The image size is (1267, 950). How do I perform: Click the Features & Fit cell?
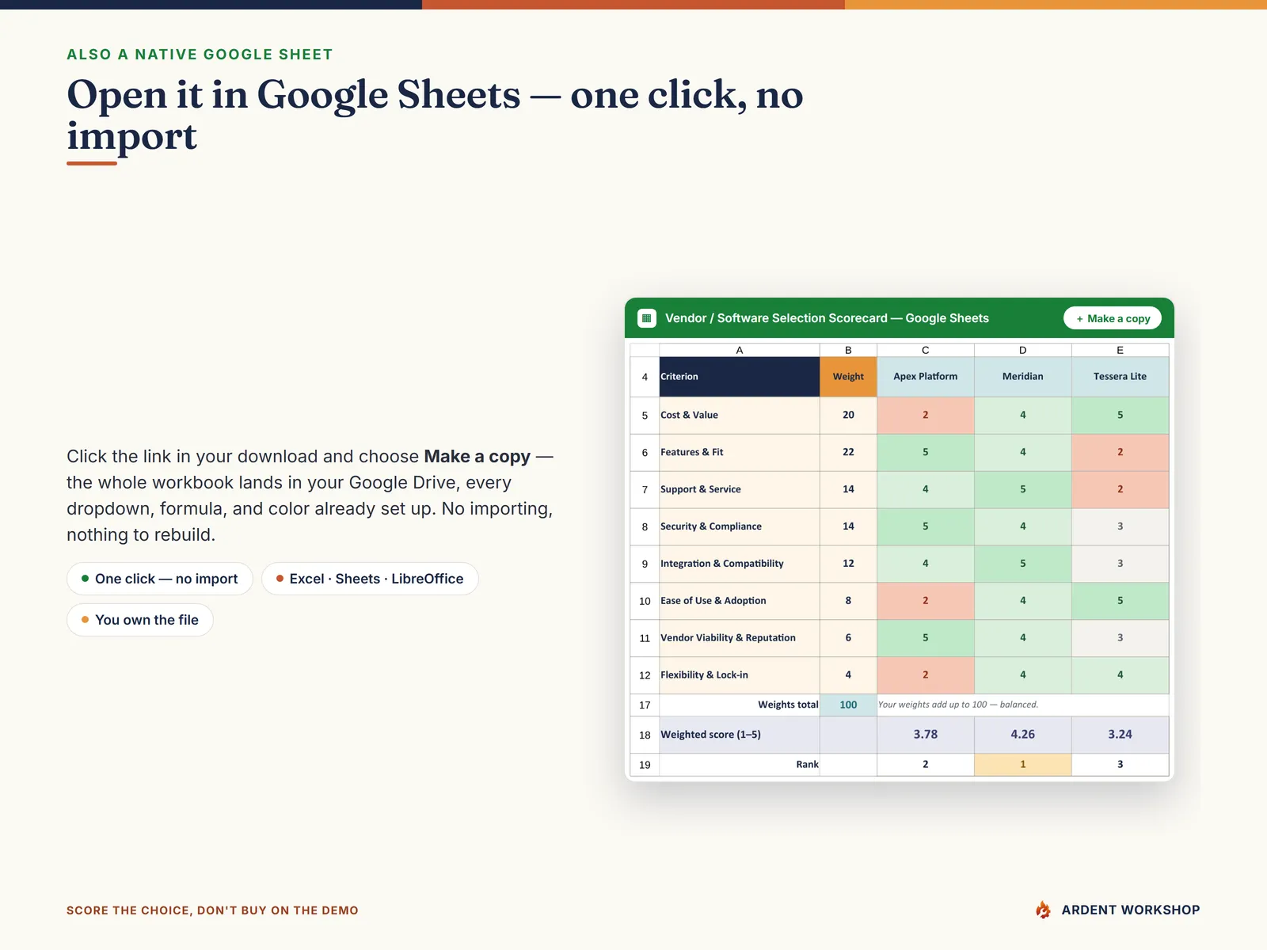point(740,452)
